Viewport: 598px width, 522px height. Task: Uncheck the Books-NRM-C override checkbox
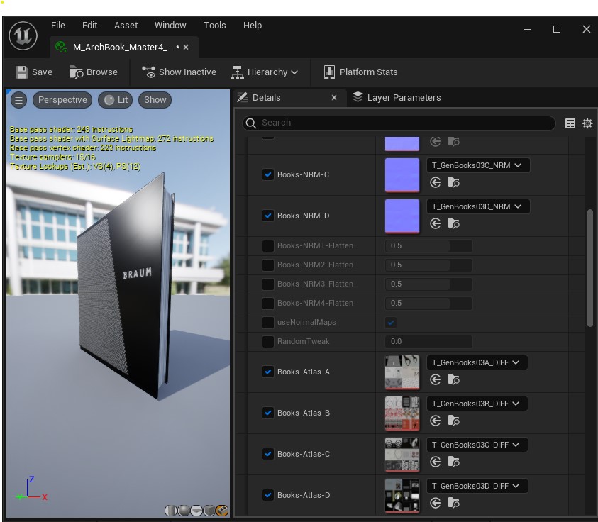[x=268, y=174]
